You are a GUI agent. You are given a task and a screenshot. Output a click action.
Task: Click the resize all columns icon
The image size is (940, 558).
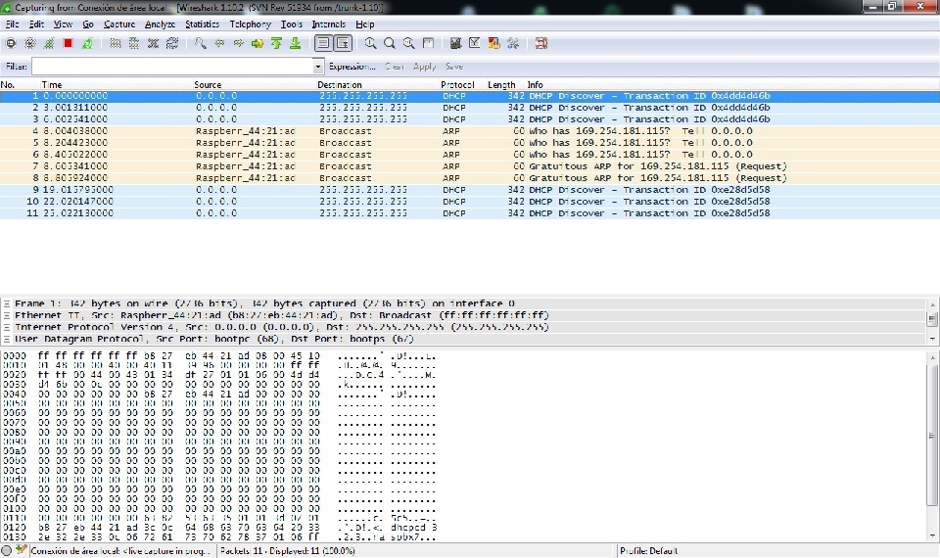[428, 43]
